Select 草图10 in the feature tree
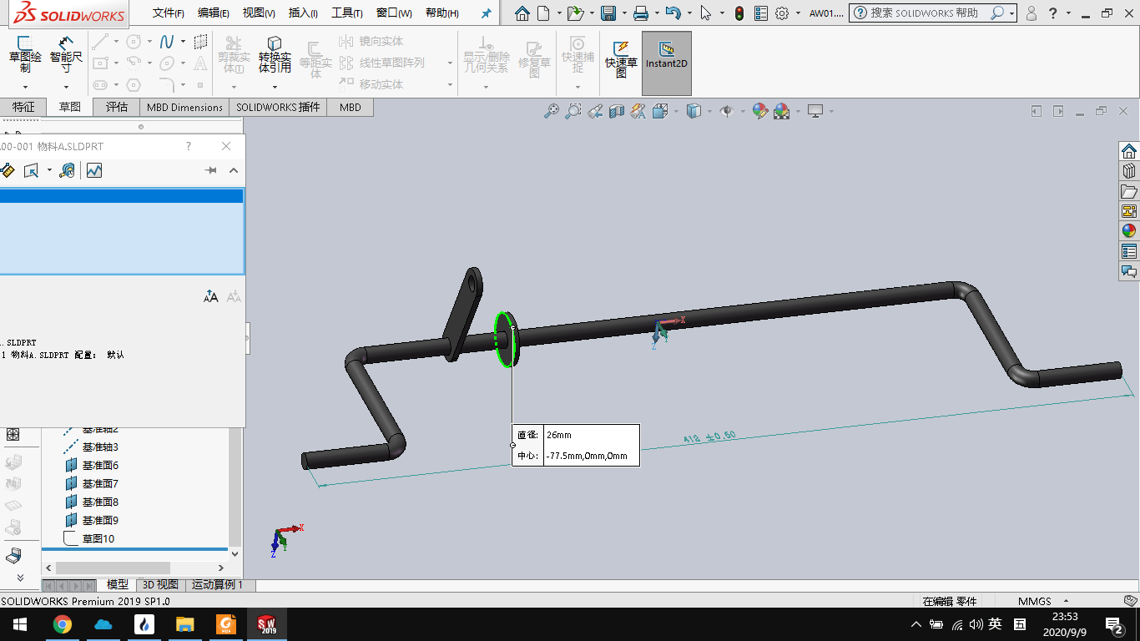1140x641 pixels. coord(98,538)
